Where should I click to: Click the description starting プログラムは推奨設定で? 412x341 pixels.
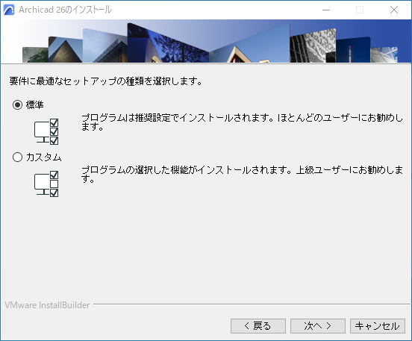click(x=242, y=122)
